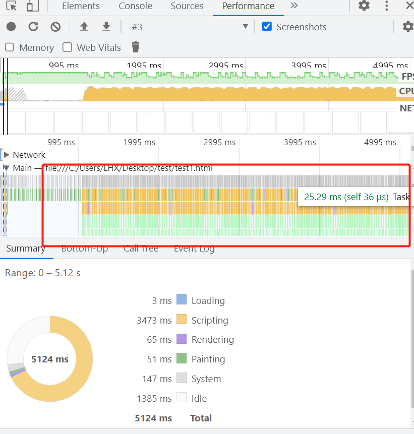Activate the inspect element picker icon
This screenshot has width=414, height=434.
[12, 6]
